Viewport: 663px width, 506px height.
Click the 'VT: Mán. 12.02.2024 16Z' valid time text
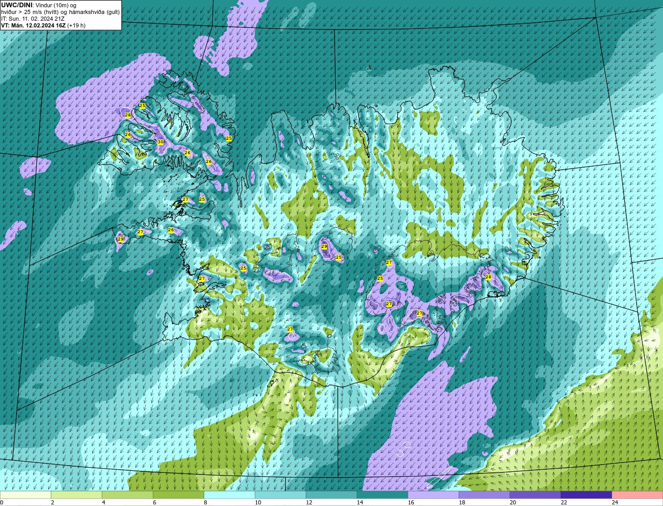(x=33, y=25)
